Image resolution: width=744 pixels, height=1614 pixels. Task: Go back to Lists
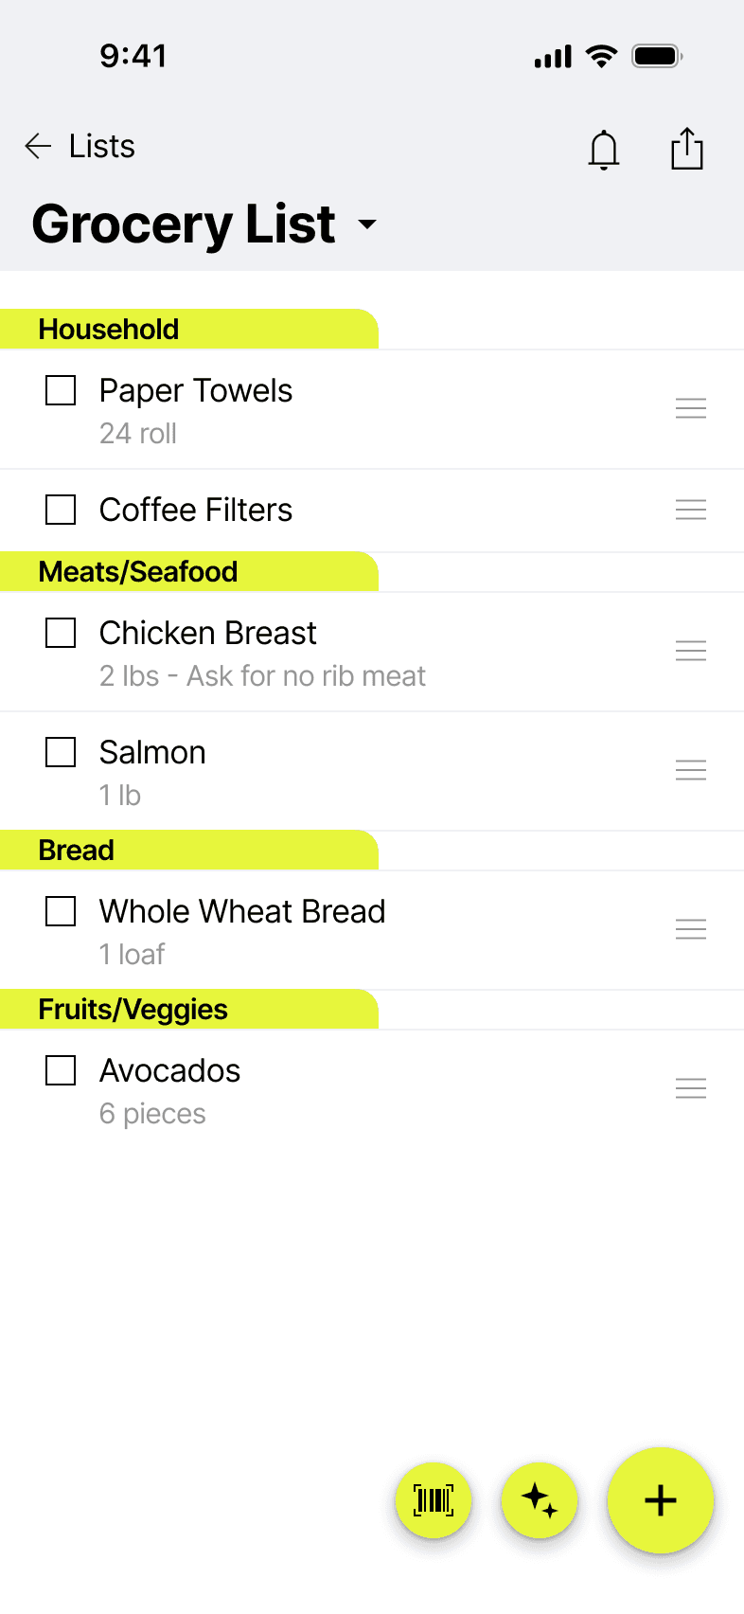coord(101,146)
